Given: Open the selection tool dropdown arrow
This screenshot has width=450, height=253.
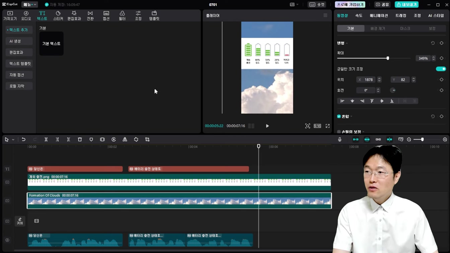Looking at the screenshot, I should 13,140.
